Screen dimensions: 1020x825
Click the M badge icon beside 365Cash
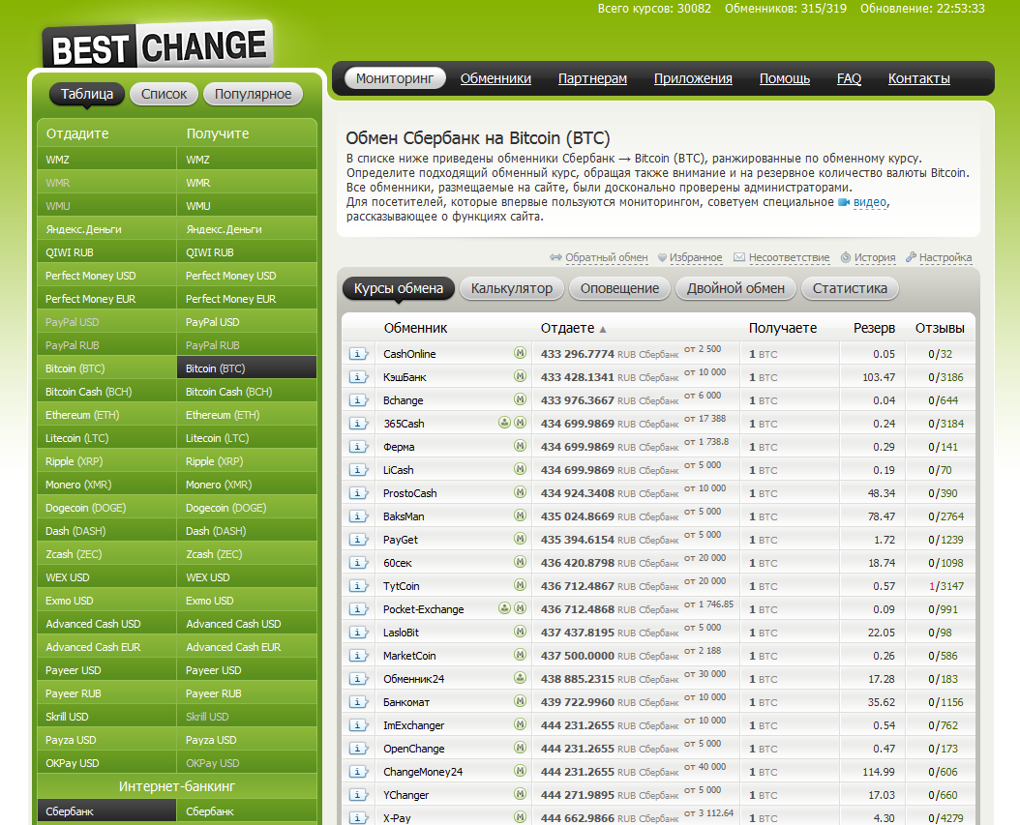point(520,423)
